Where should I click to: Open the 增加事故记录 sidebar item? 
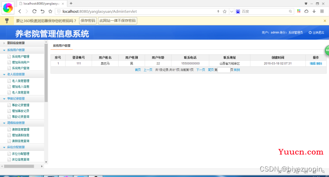(20, 111)
